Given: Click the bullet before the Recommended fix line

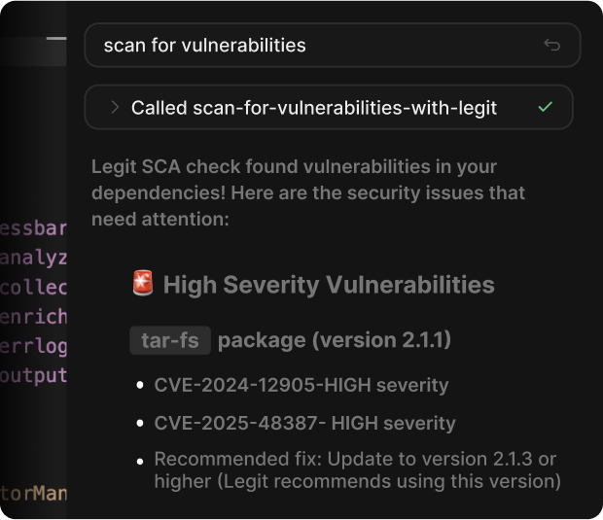Looking at the screenshot, I should pyautogui.click(x=140, y=460).
